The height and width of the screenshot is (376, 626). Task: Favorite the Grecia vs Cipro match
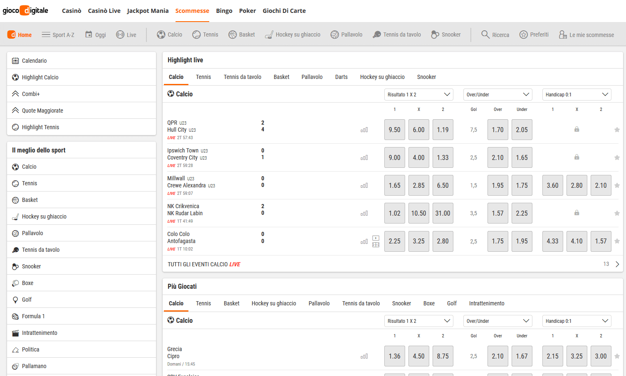[x=617, y=356]
